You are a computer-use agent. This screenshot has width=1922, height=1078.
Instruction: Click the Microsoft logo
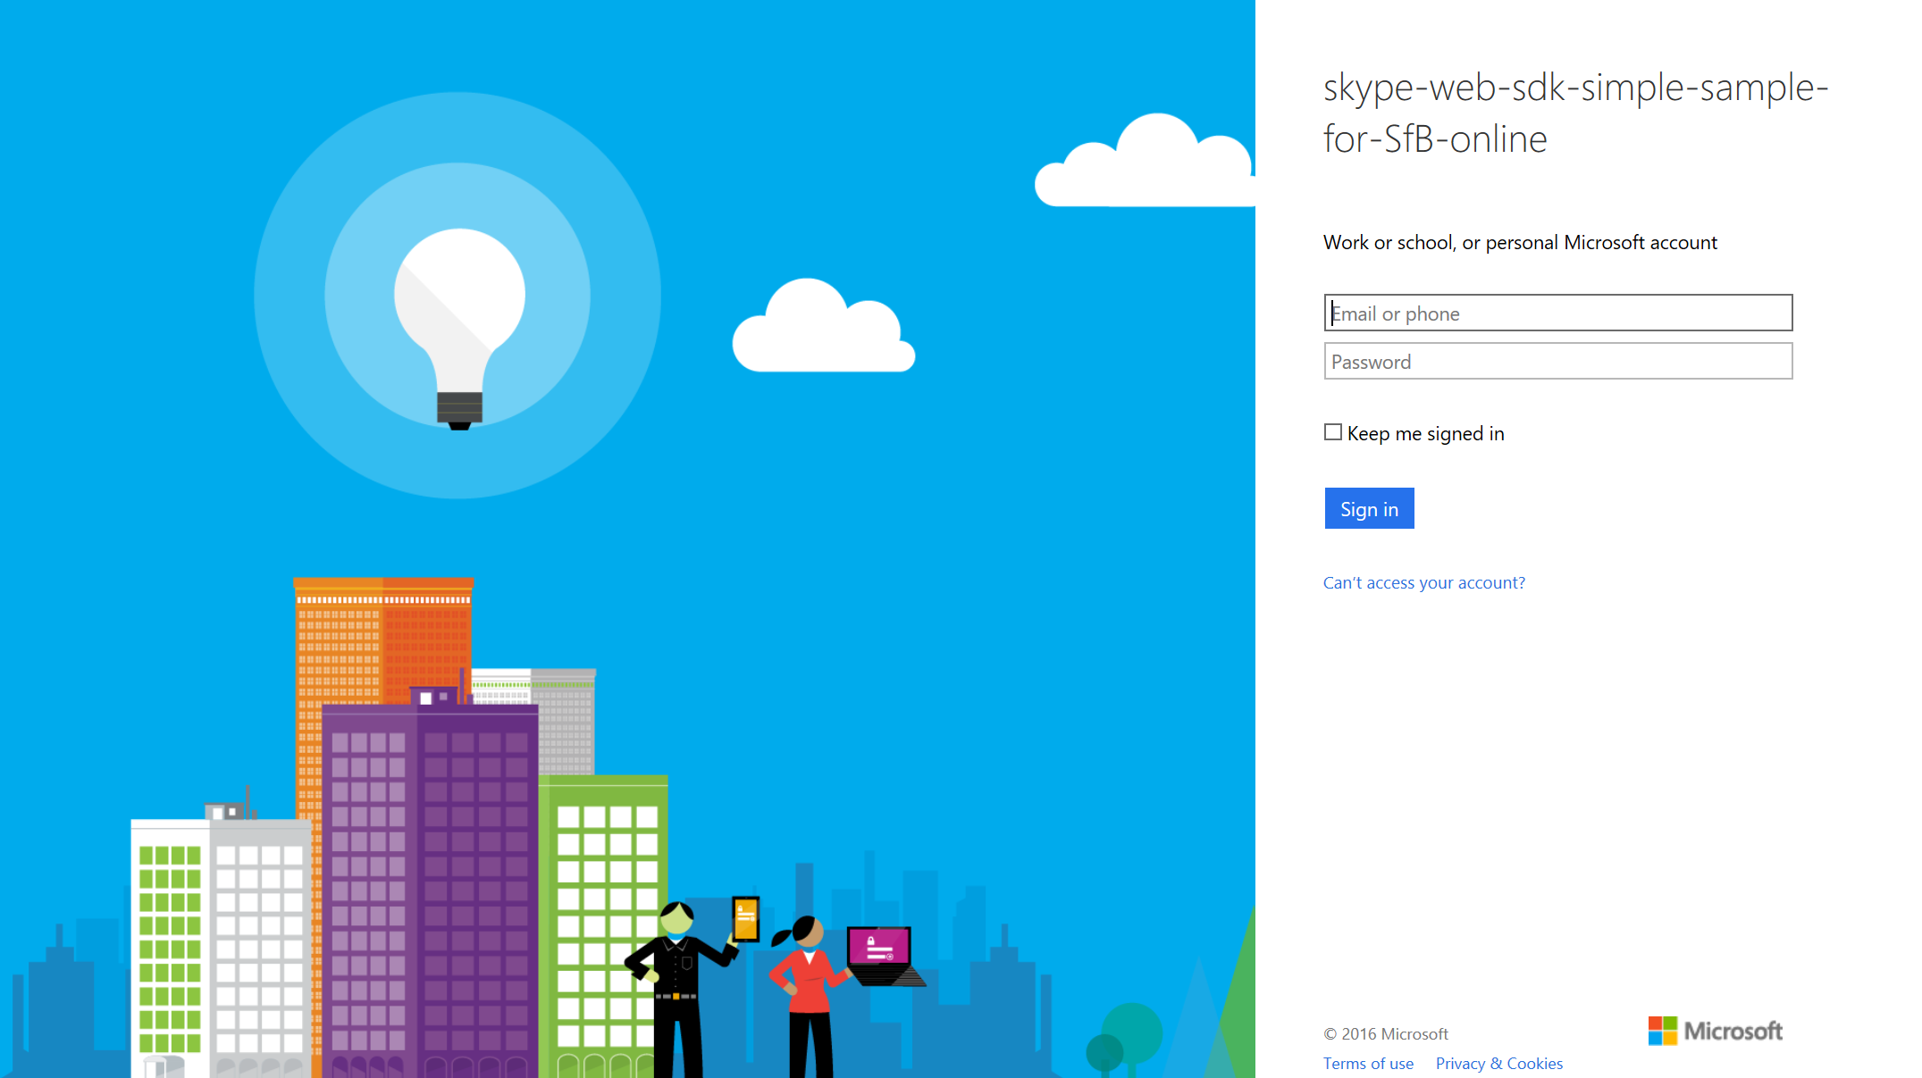[1715, 1031]
